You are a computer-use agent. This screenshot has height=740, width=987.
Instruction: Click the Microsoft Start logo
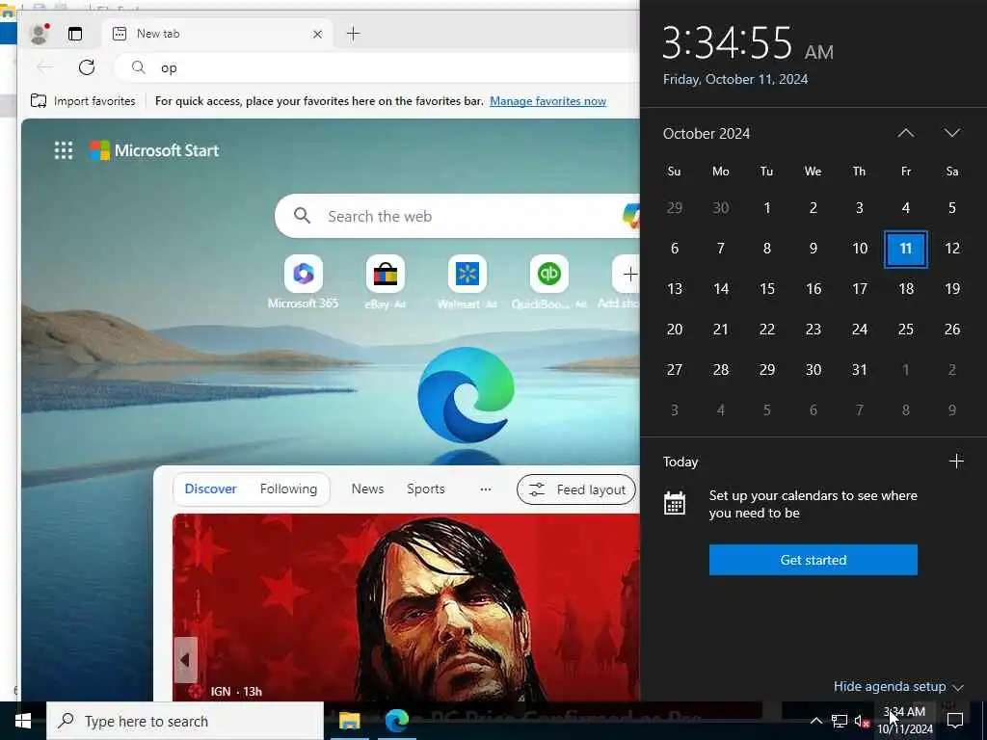(x=154, y=150)
